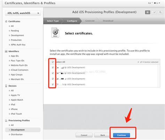Uncheck the last iOS Development certificate

(53, 84)
